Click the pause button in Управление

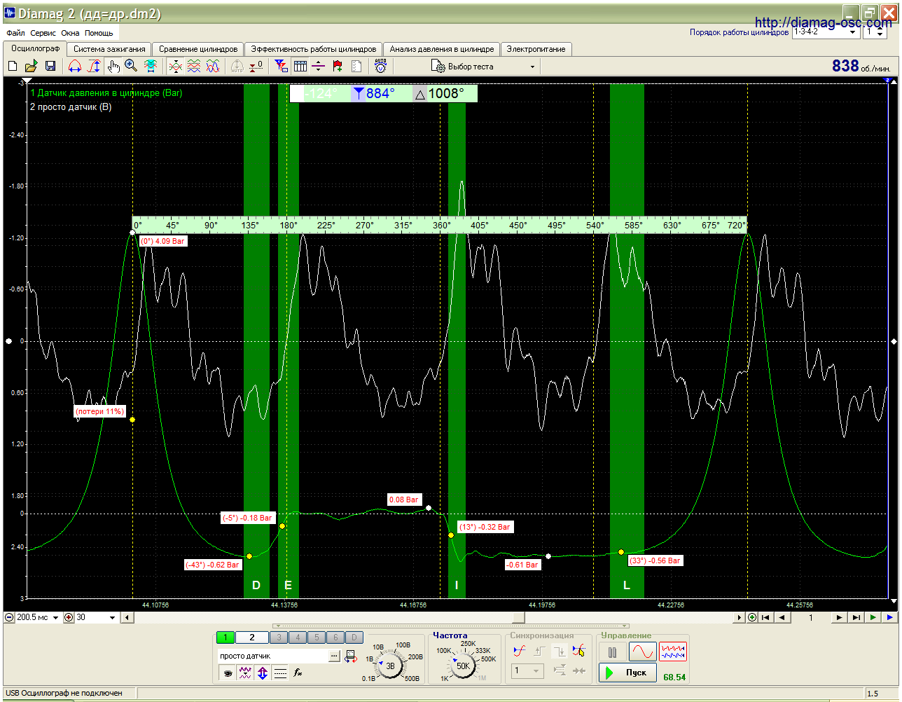pos(613,652)
